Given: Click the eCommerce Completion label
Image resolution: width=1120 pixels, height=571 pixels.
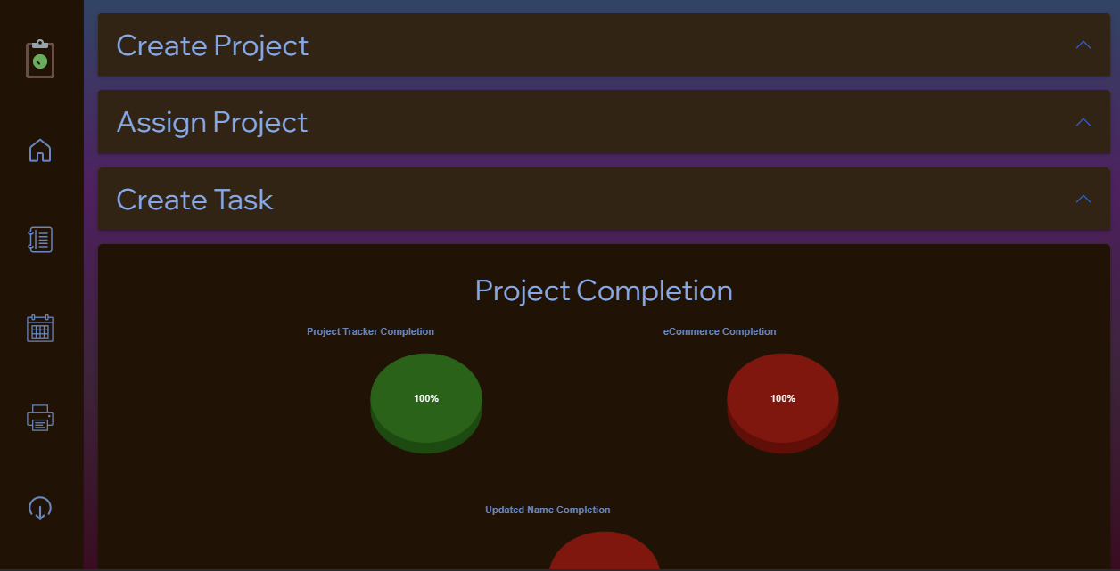Looking at the screenshot, I should point(719,330).
